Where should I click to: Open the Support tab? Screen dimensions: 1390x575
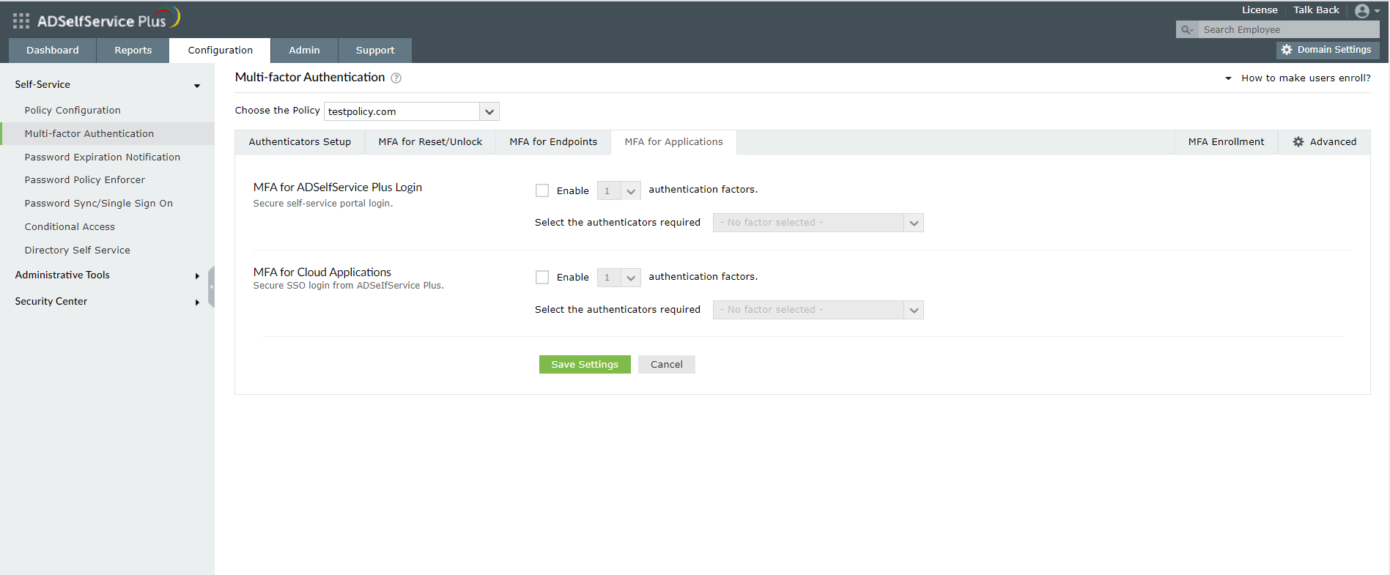pos(375,51)
